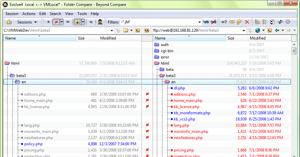Open the View menu
Image resolution: width=300 pixels, height=157 pixels.
coord(69,14)
